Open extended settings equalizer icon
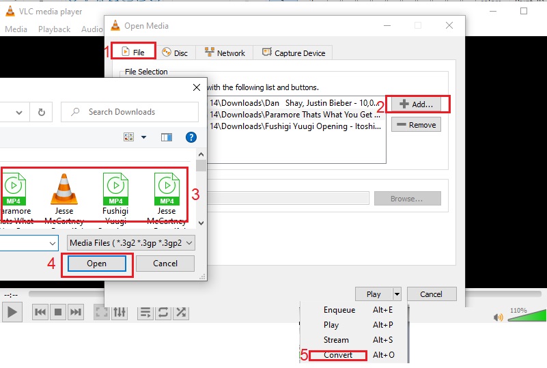Image resolution: width=547 pixels, height=368 pixels. tap(120, 312)
